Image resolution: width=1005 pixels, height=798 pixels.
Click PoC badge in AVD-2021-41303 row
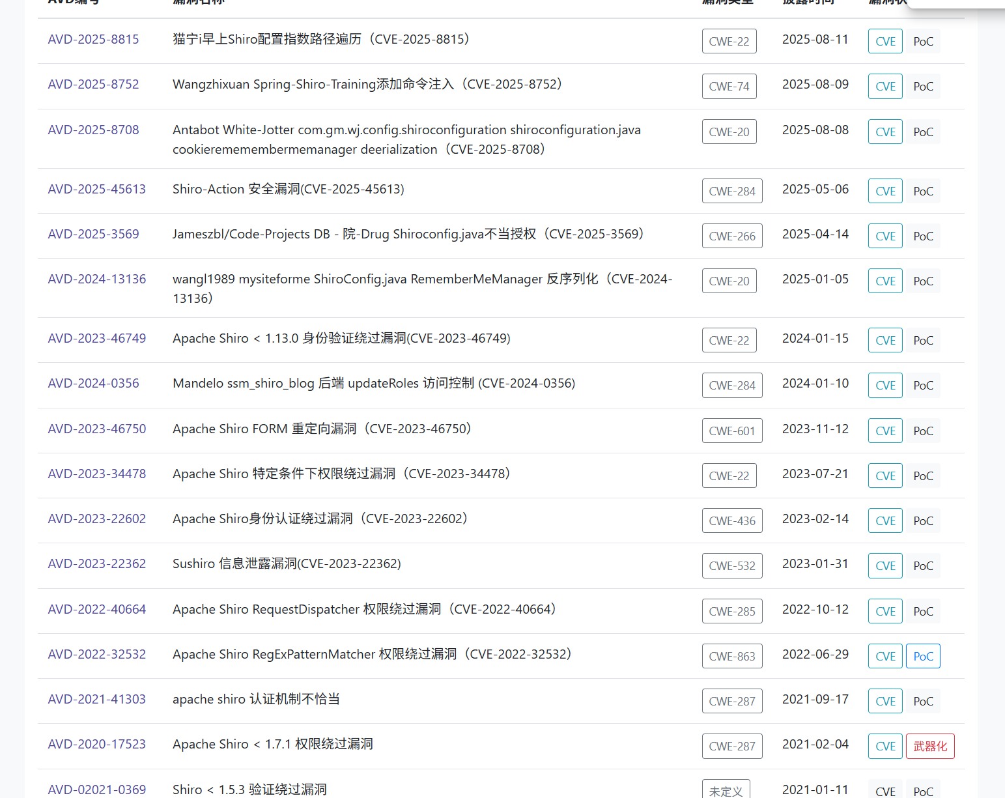point(923,701)
